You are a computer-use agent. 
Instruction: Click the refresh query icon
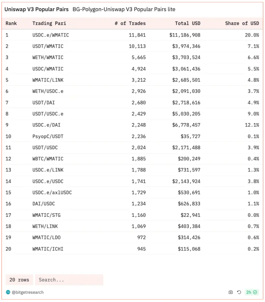[x=239, y=292]
